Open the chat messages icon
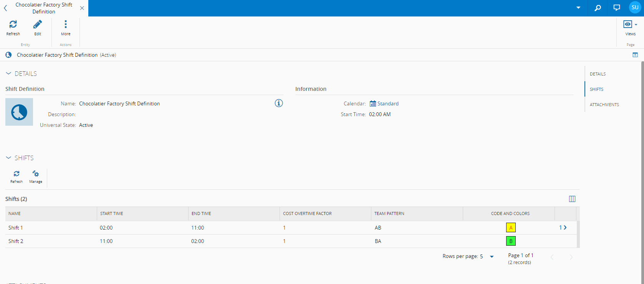Screen dimensions: 644x284 [x=617, y=8]
